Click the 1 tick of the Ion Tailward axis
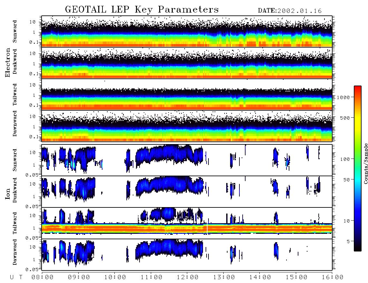The image size is (368, 283). pos(34,228)
